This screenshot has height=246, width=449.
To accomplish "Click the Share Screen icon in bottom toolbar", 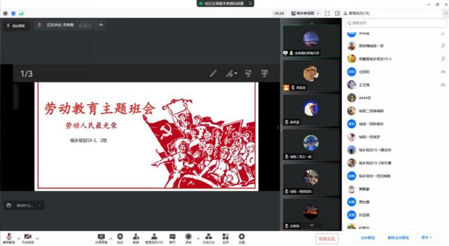I will click(x=101, y=238).
